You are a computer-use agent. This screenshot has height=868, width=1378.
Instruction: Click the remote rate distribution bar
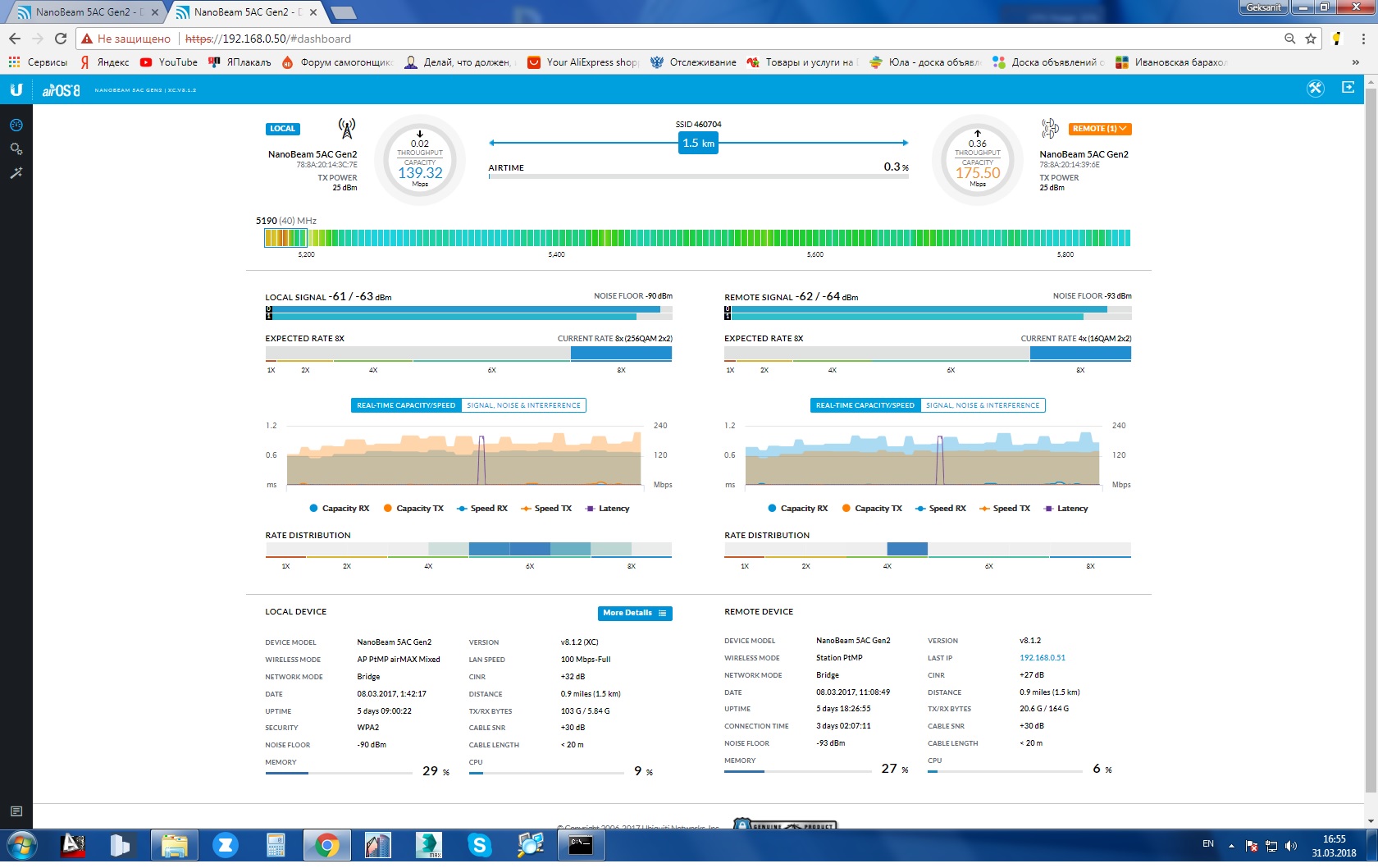(x=928, y=549)
